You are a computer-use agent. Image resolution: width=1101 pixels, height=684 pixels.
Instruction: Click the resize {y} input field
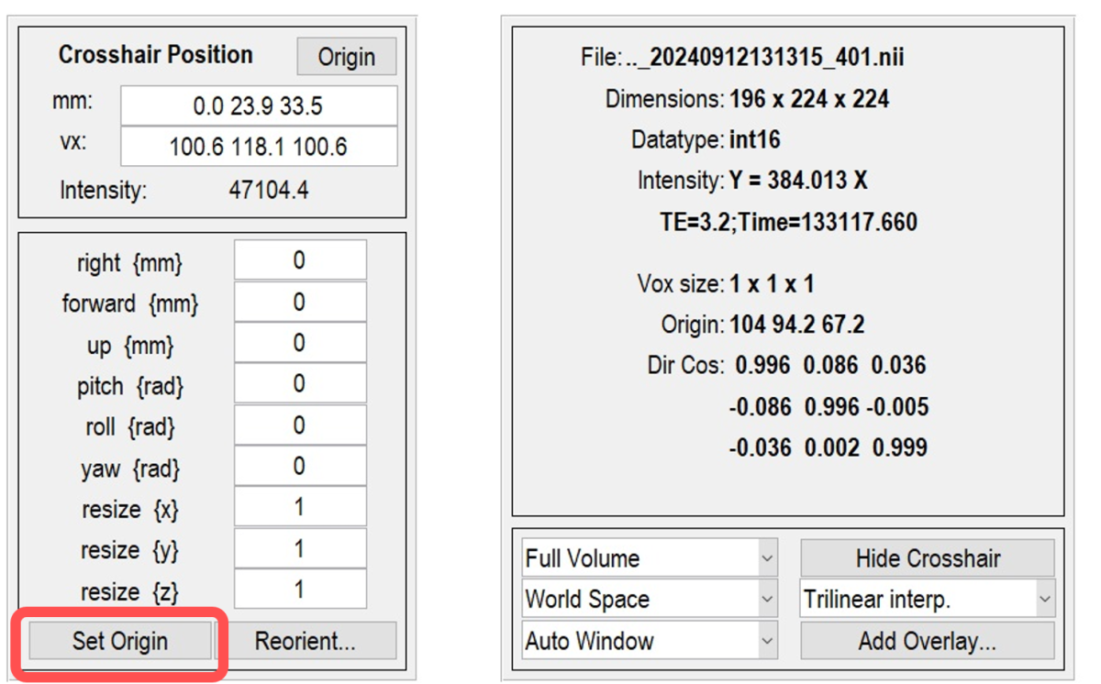(x=300, y=548)
